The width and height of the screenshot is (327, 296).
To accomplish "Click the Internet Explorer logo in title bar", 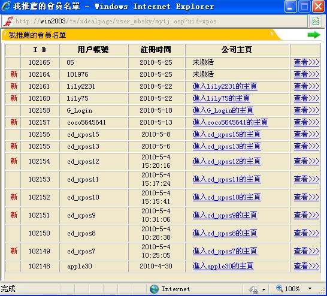I will [6, 6].
